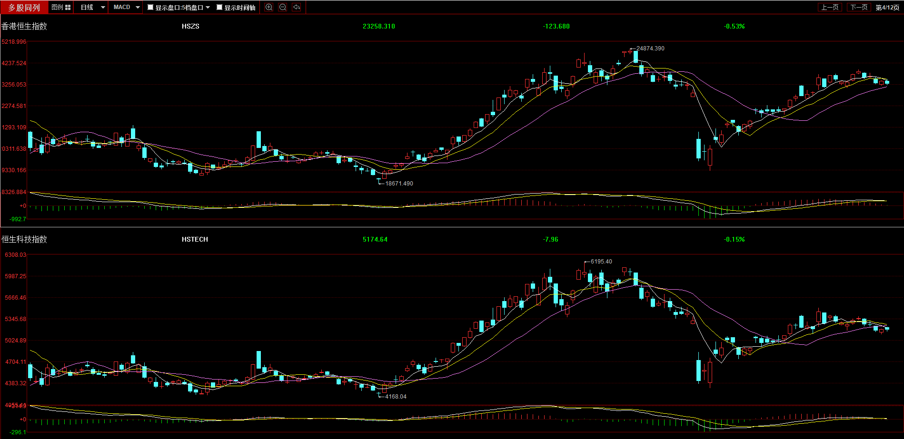Image resolution: width=904 pixels, height=439 pixels.
Task: Open the 图例 grid layout icon
Action: (68, 8)
